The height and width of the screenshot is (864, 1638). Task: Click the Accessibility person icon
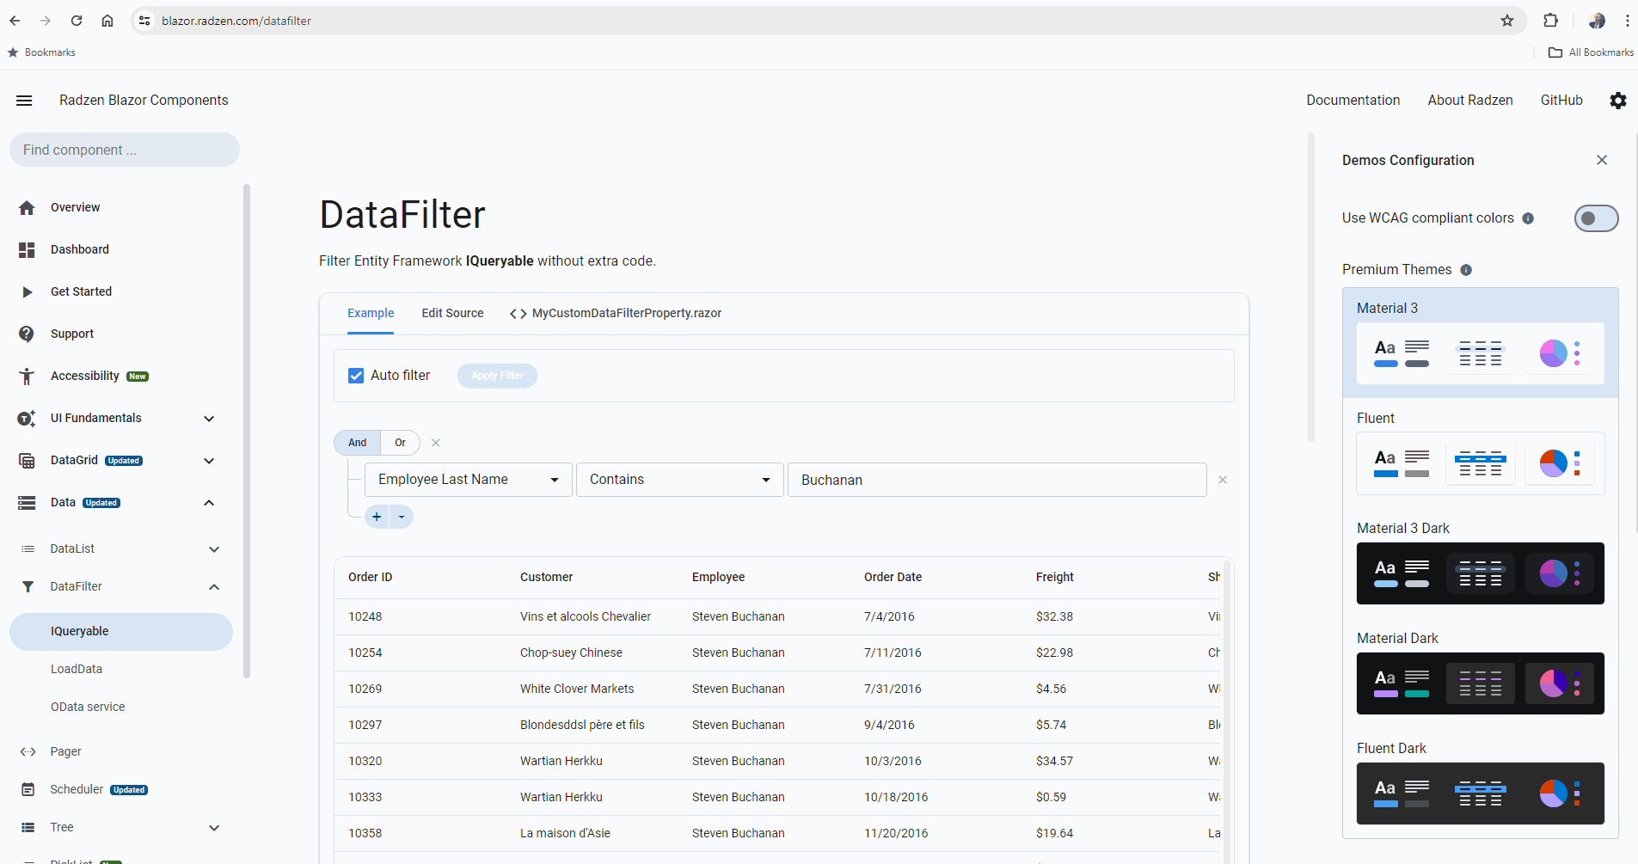pyautogui.click(x=27, y=377)
